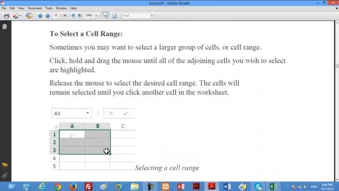Image resolution: width=339 pixels, height=191 pixels.
Task: Open File Explorer folder from taskbar
Action: pos(135,186)
